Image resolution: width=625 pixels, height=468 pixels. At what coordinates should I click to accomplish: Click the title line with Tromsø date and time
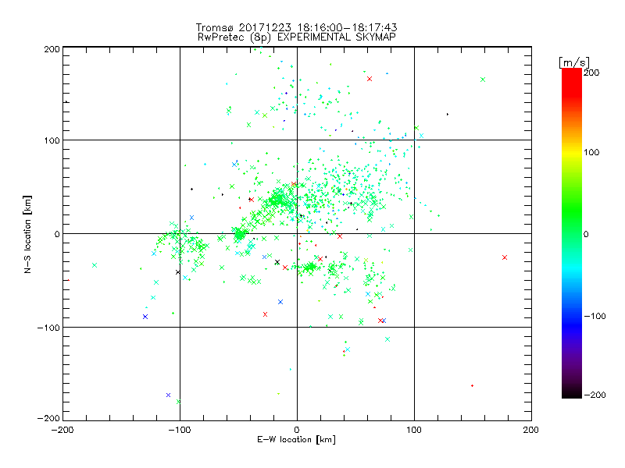point(296,27)
